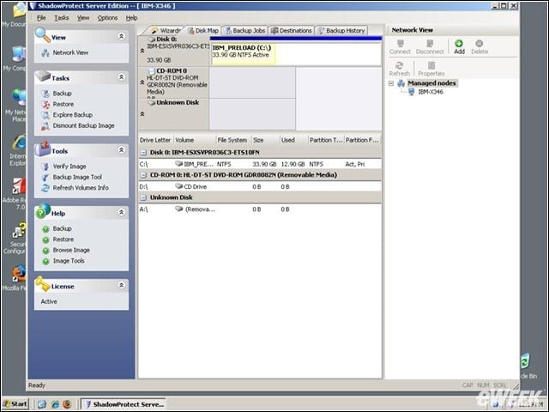This screenshot has width=549, height=412.
Task: Select the Managed nodes tree root
Action: [431, 83]
